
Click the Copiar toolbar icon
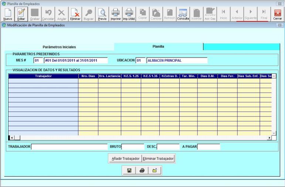pyautogui.click(x=143, y=14)
